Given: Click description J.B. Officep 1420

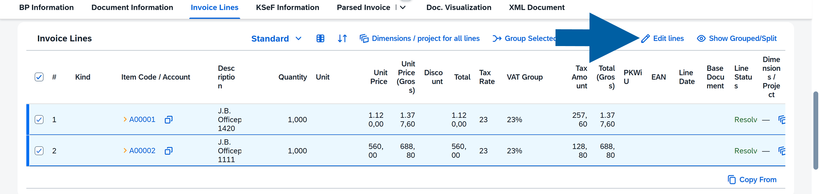Looking at the screenshot, I should point(230,119).
